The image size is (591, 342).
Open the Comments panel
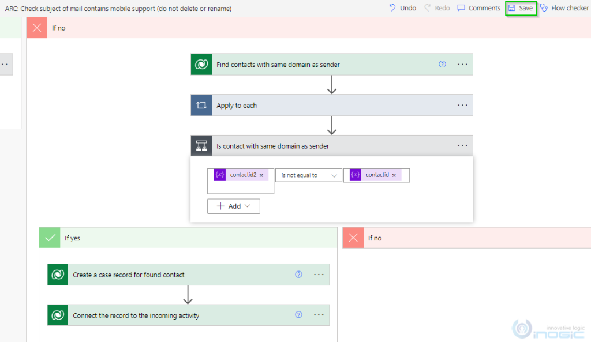[x=478, y=7]
